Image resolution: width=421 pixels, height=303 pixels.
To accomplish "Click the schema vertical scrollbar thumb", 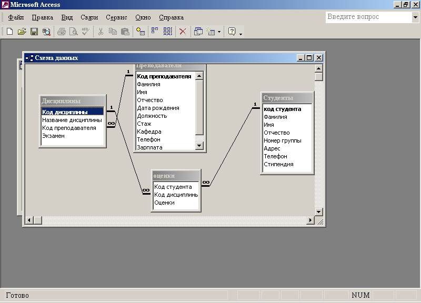I will point(318,77).
